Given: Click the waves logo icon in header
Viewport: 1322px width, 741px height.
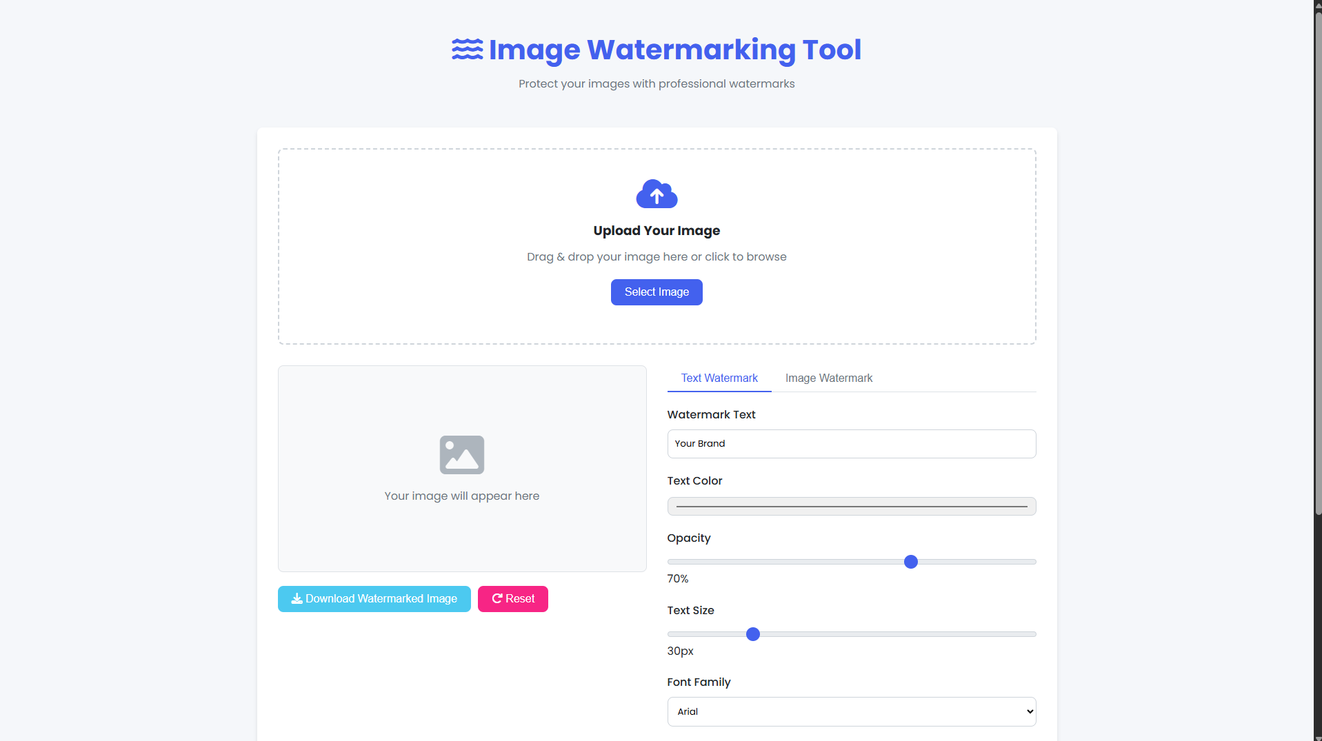Looking at the screenshot, I should coord(467,50).
